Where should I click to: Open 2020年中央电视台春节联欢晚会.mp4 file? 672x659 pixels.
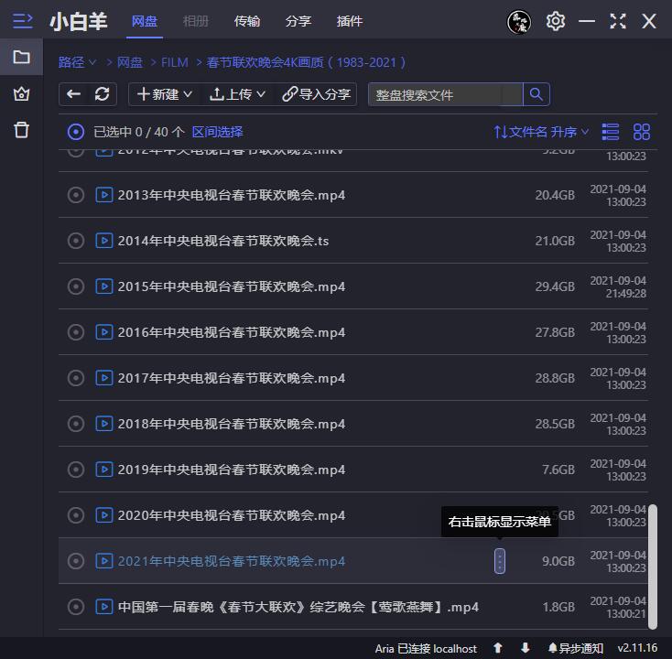pyautogui.click(x=232, y=515)
